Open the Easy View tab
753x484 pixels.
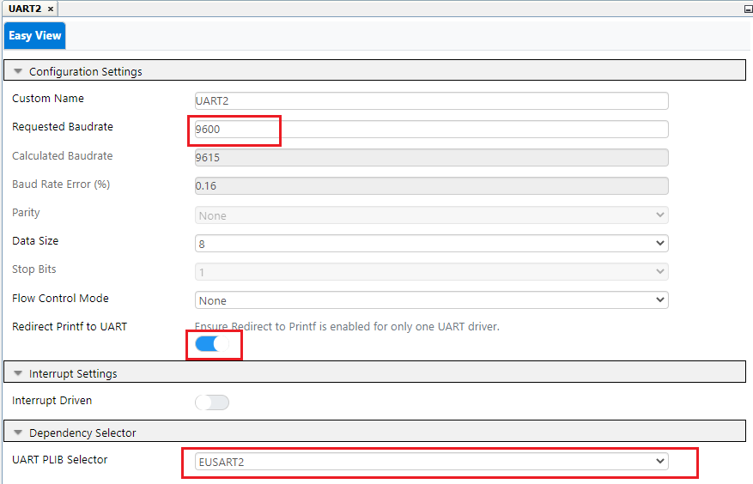(34, 35)
